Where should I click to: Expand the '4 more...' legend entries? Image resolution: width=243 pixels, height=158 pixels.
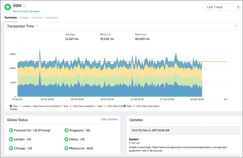(x=14, y=109)
